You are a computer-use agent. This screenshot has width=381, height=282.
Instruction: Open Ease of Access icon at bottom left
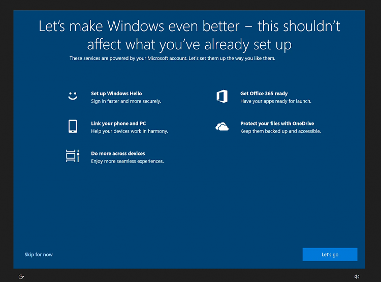[x=21, y=276]
